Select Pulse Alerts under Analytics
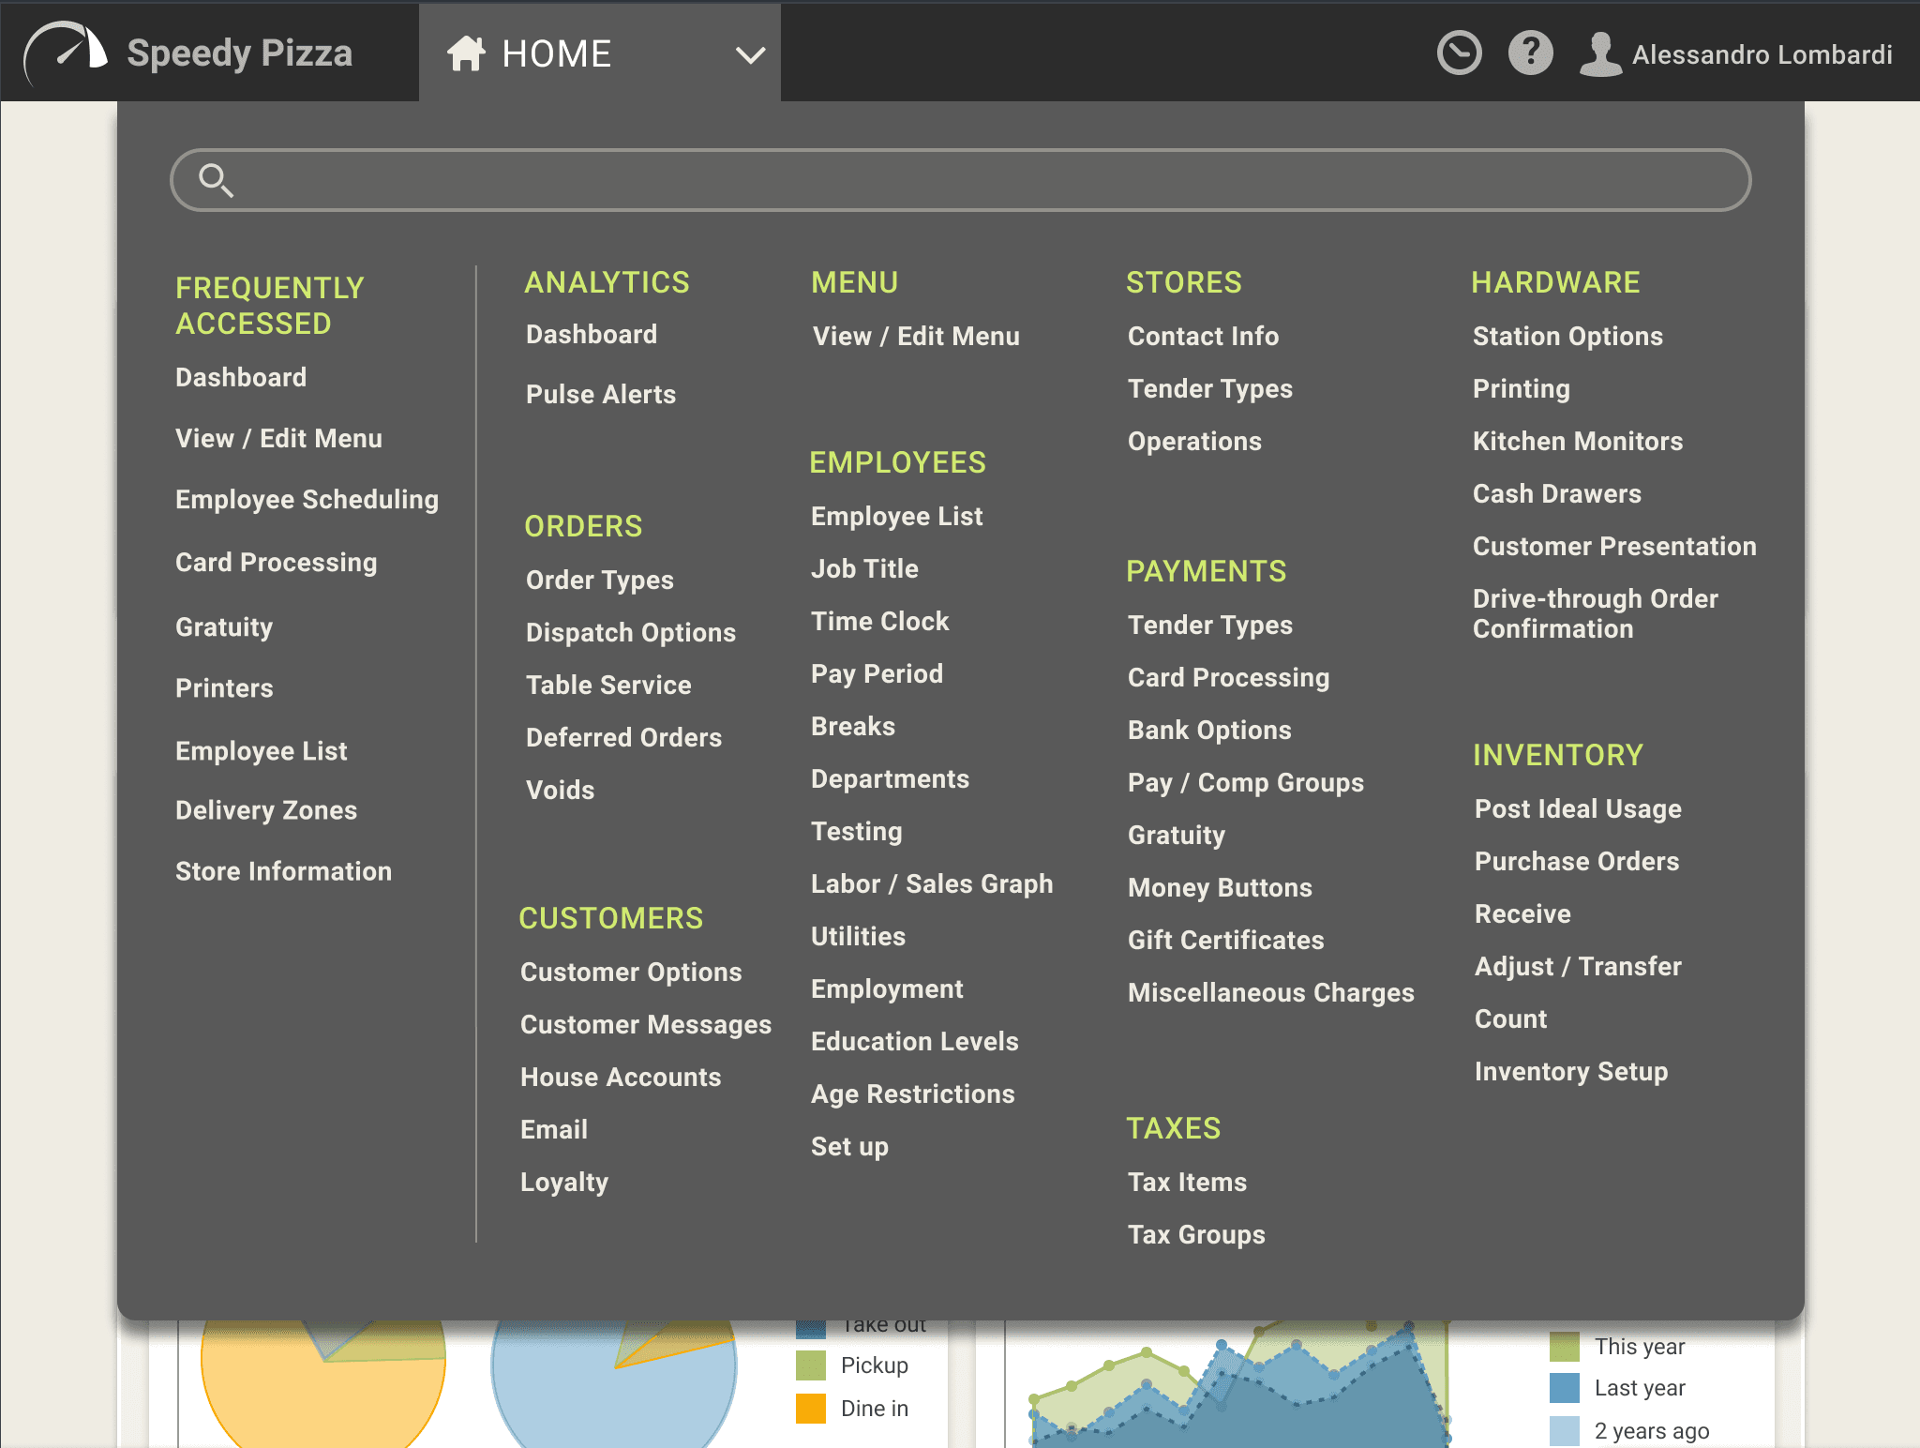The height and width of the screenshot is (1448, 1920). [600, 394]
